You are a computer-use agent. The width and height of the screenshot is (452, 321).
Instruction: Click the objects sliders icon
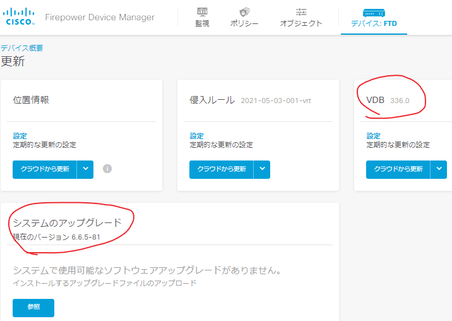pyautogui.click(x=301, y=12)
